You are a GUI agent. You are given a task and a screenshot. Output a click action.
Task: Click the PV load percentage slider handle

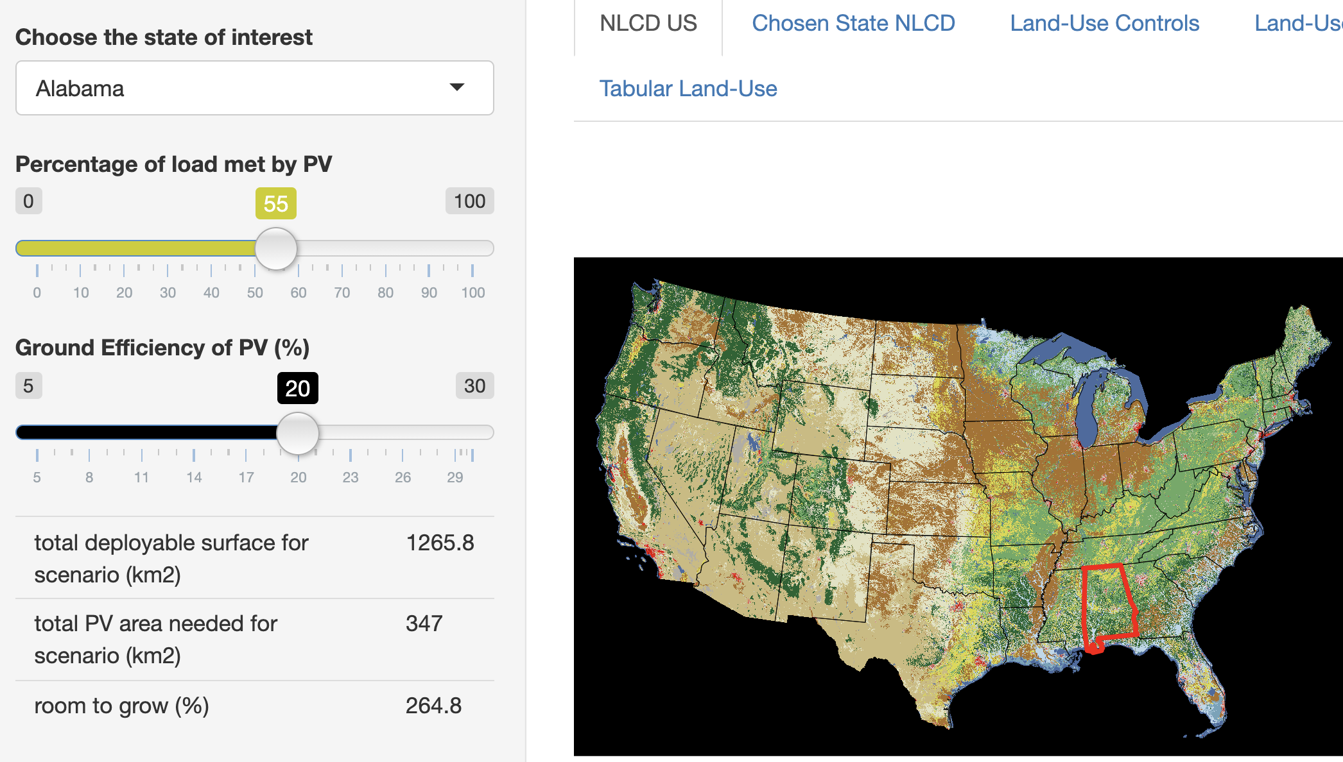[276, 248]
